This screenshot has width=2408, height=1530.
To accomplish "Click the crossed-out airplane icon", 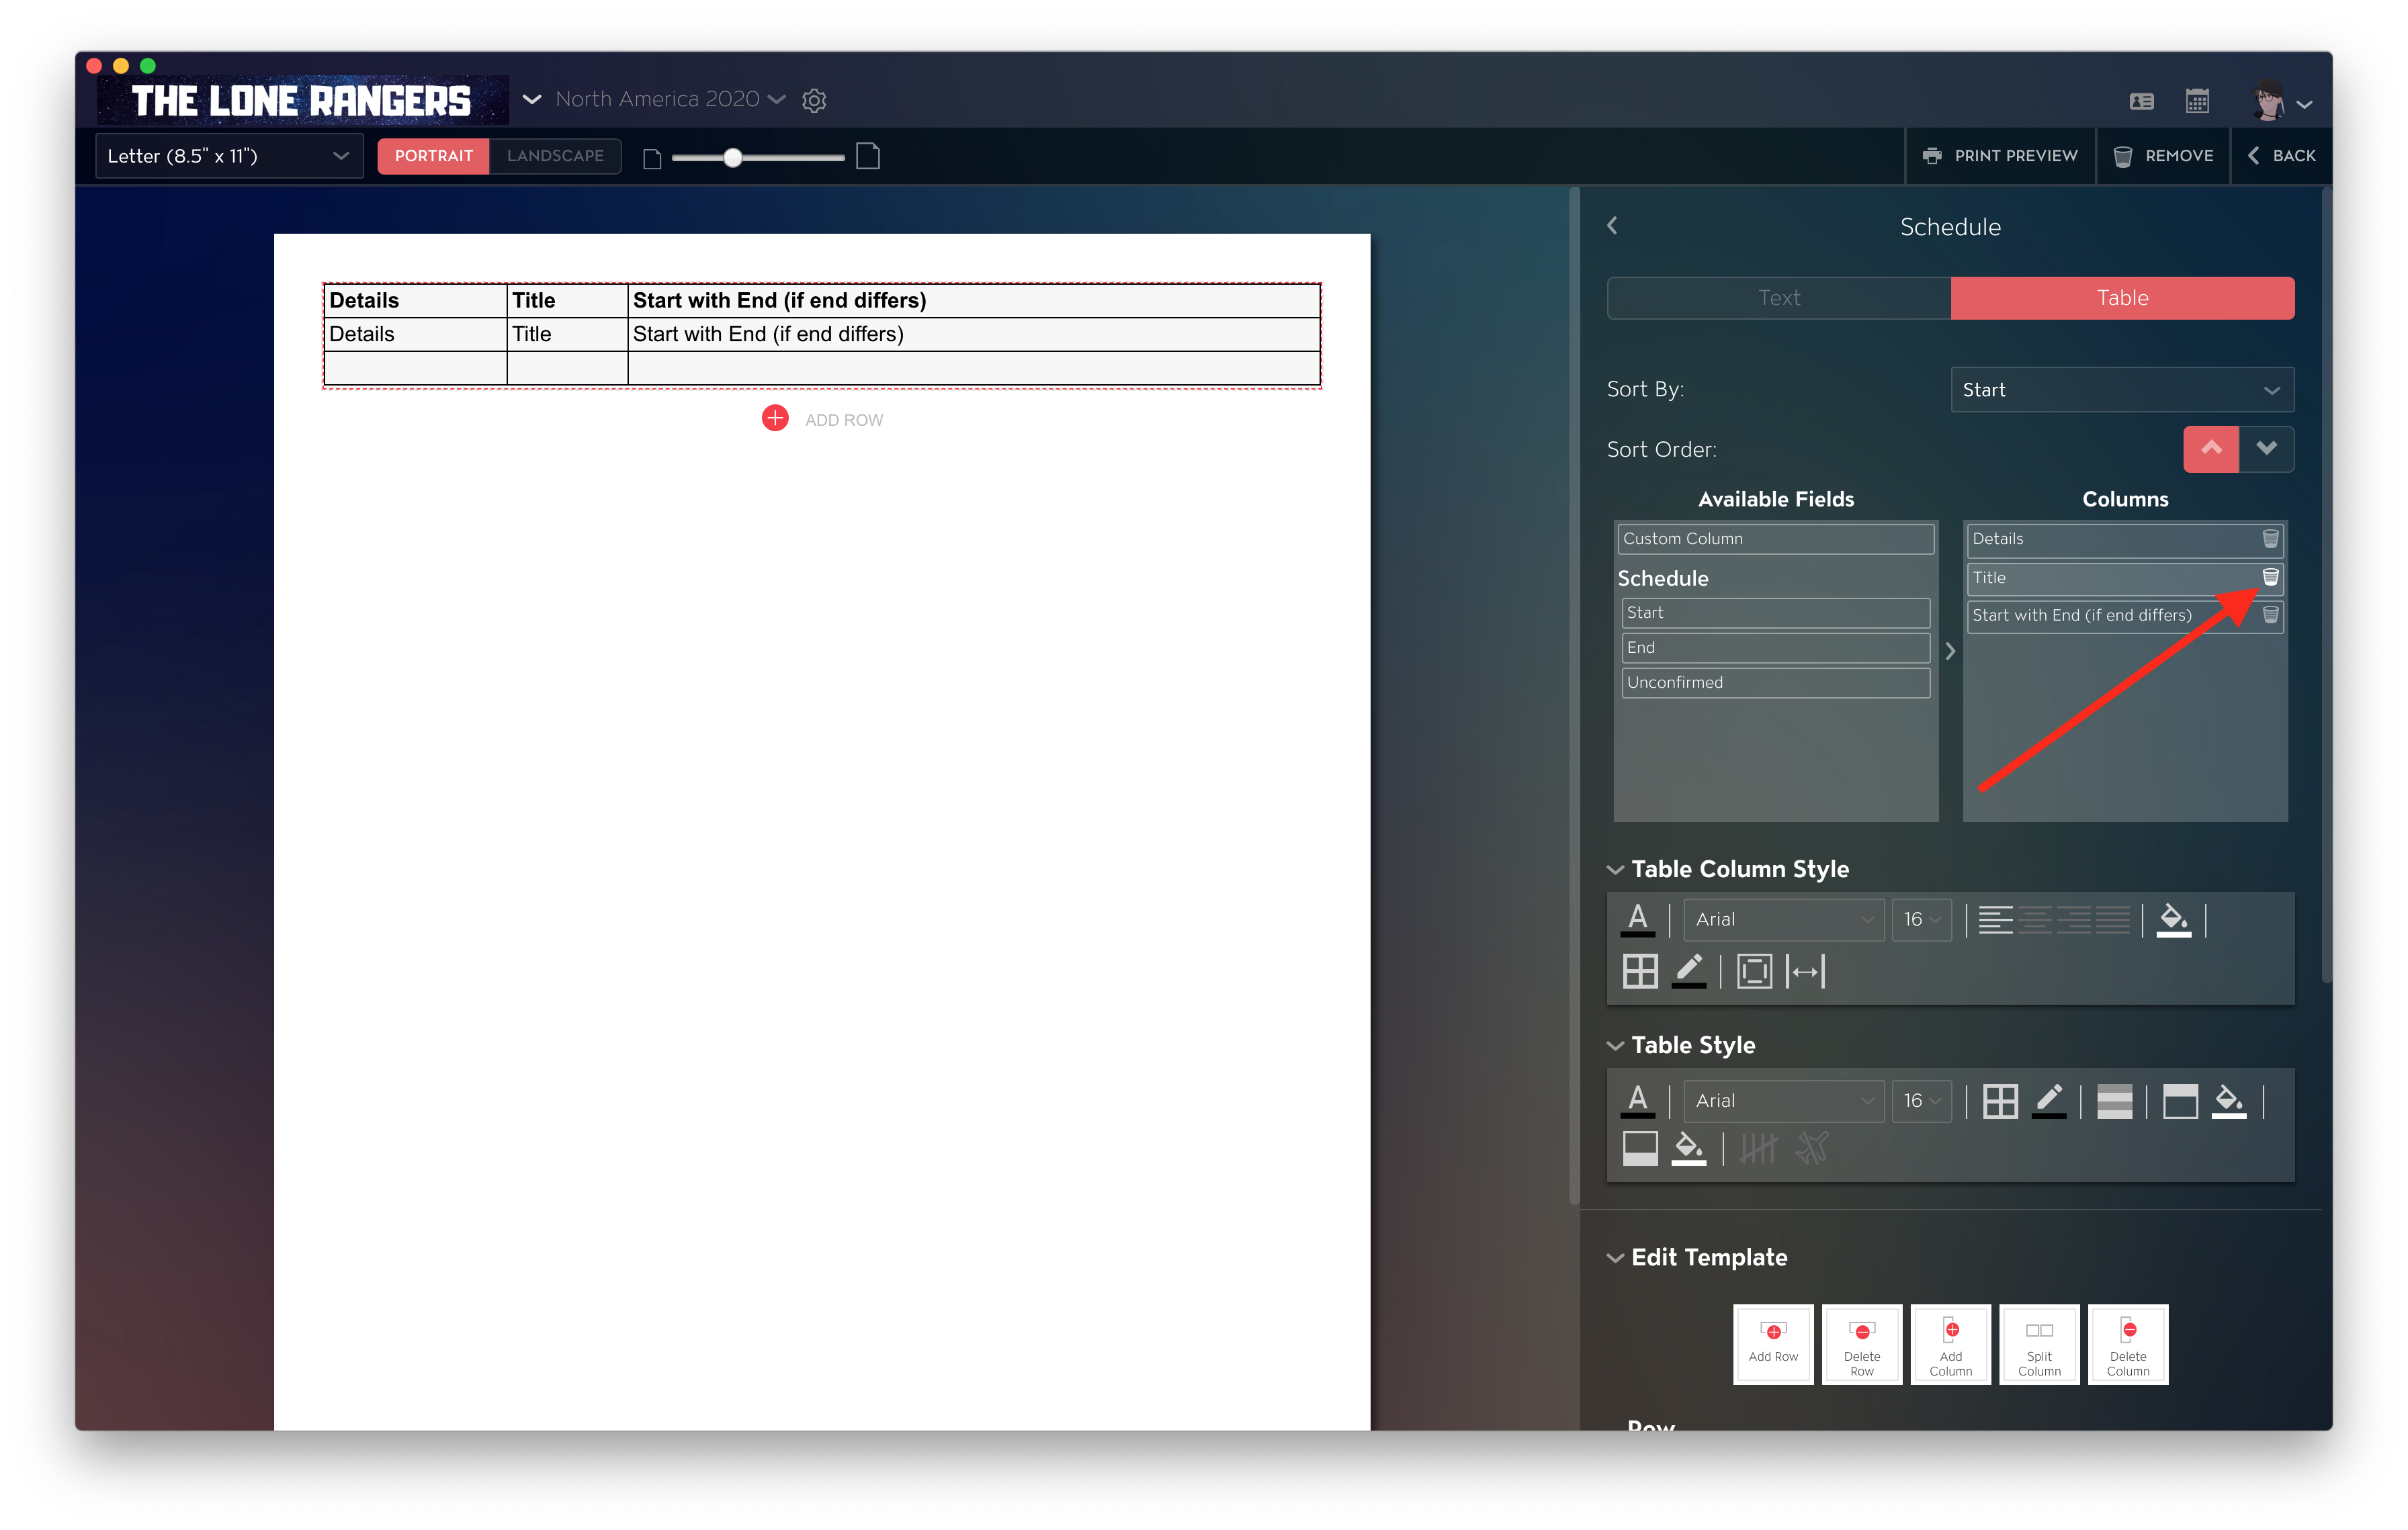I will [x=1812, y=1149].
